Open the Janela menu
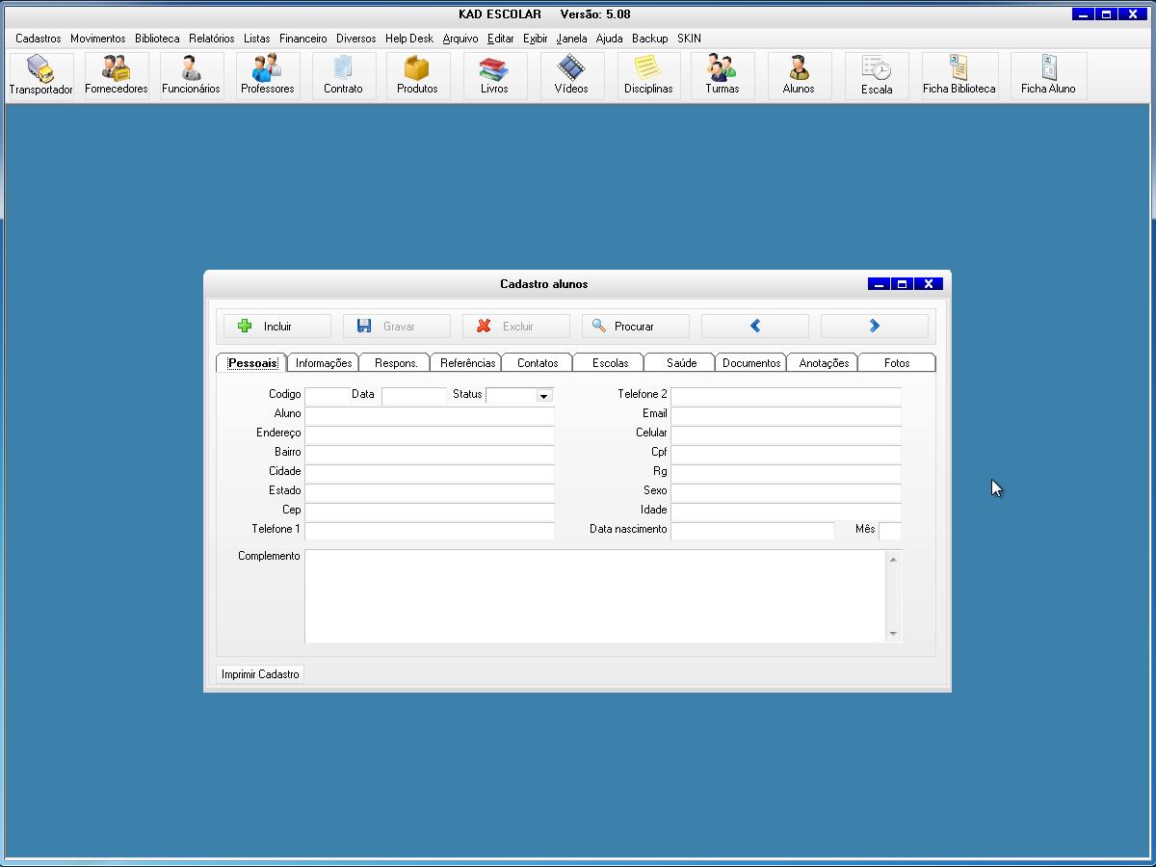The image size is (1156, 867). coord(571,39)
